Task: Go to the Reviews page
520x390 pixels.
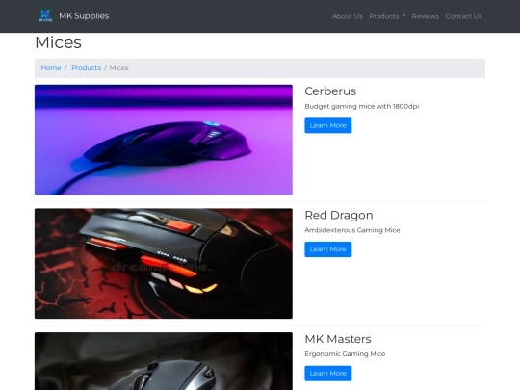Action: tap(426, 16)
